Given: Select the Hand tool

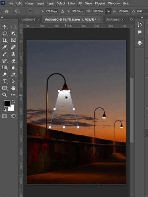Looking at the screenshot, I should 13,88.
